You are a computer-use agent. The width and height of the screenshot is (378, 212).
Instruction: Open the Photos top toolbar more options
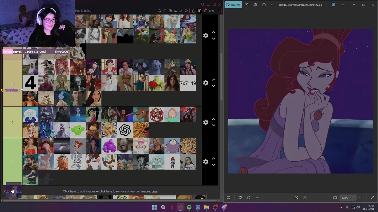coord(273,5)
